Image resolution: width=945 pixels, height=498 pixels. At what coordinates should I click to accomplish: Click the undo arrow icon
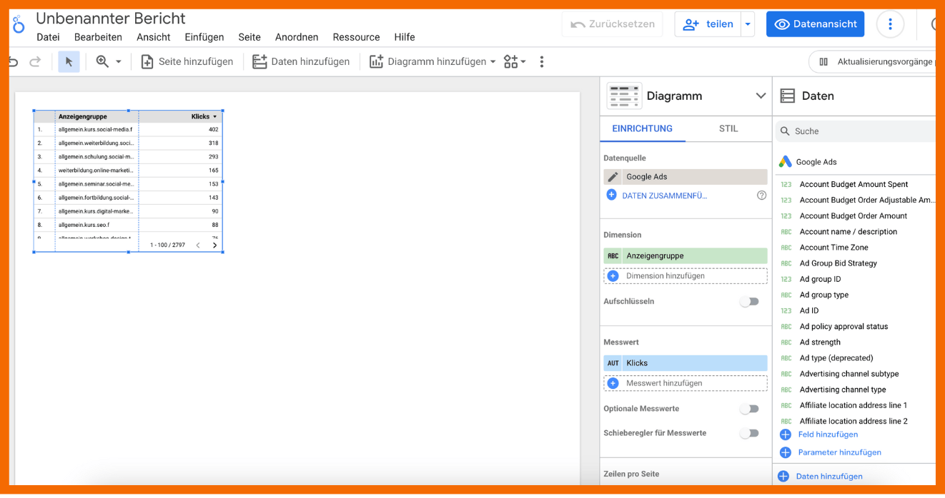coord(14,62)
